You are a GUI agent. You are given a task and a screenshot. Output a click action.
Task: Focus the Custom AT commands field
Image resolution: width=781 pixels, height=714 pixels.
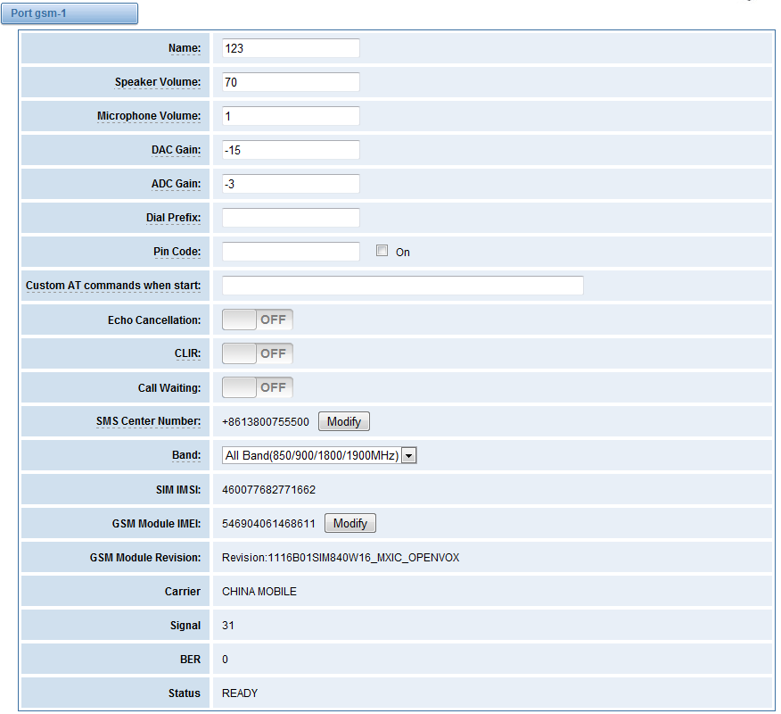coord(402,286)
